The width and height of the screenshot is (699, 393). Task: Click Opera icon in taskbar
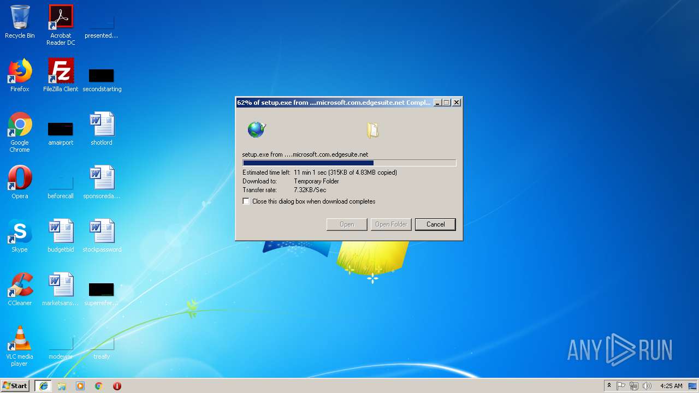pyautogui.click(x=117, y=386)
